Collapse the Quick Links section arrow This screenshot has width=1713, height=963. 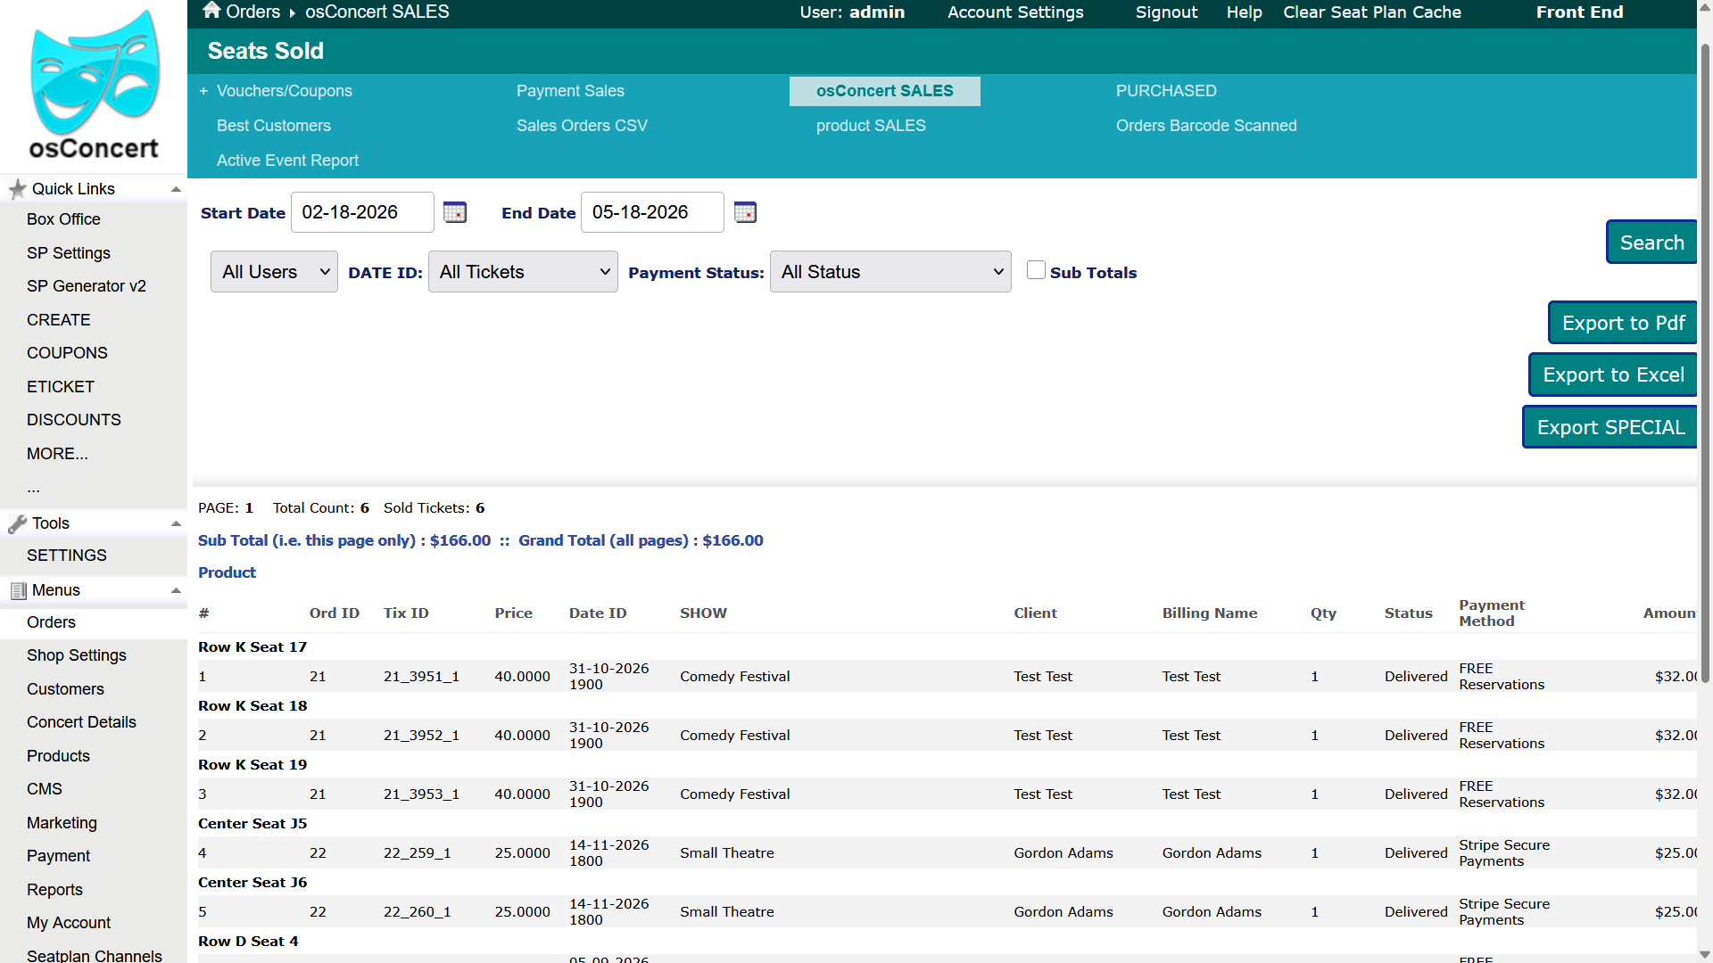(x=176, y=189)
